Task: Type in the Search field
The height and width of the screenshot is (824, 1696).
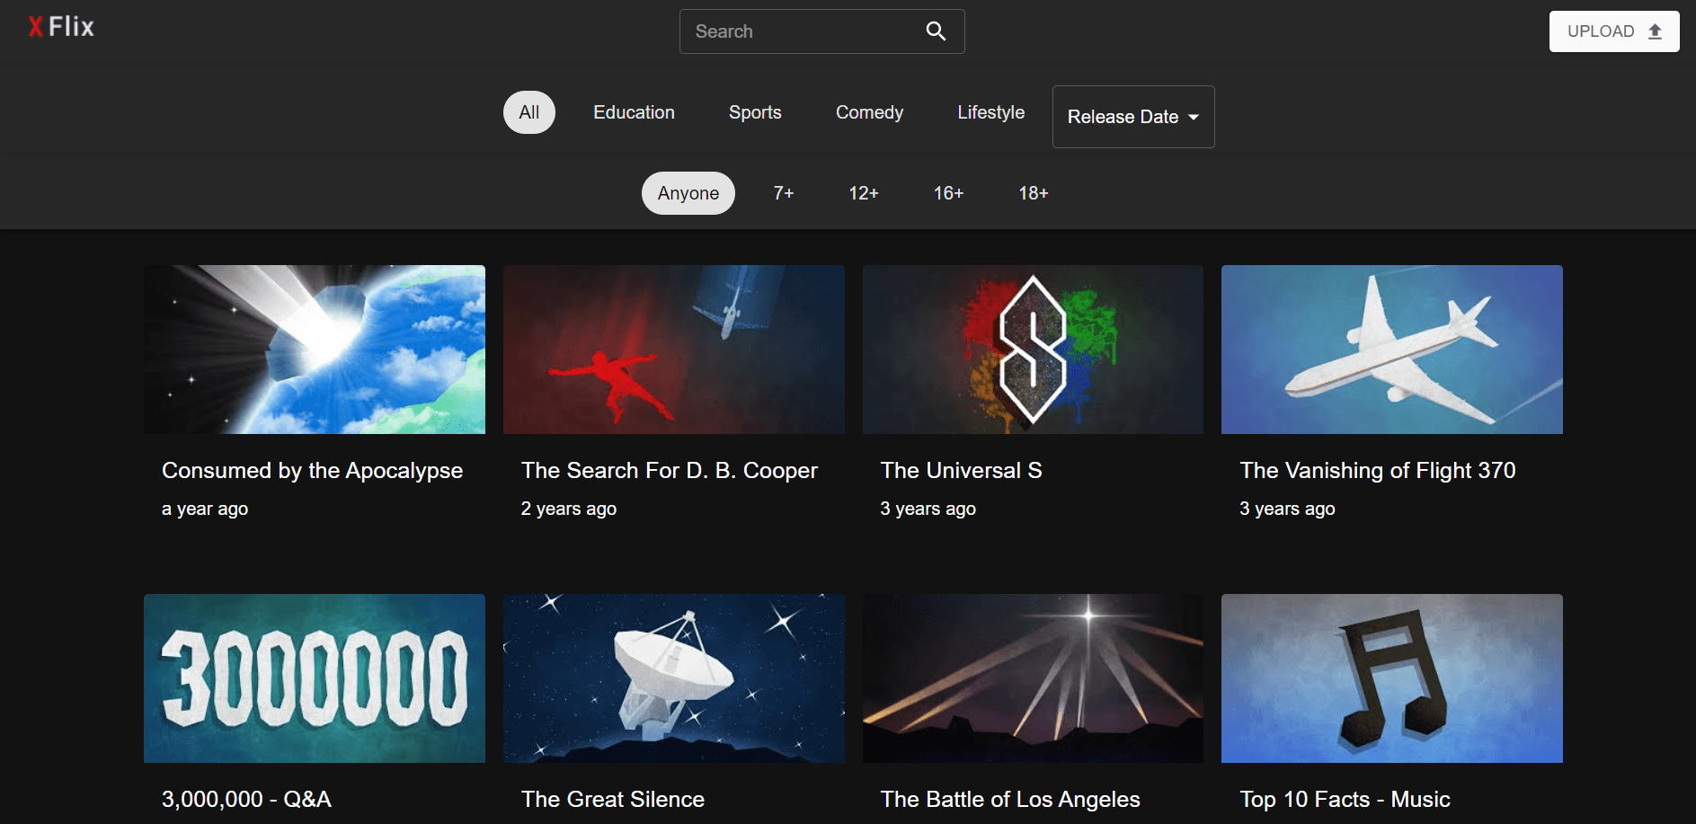Action: point(800,31)
